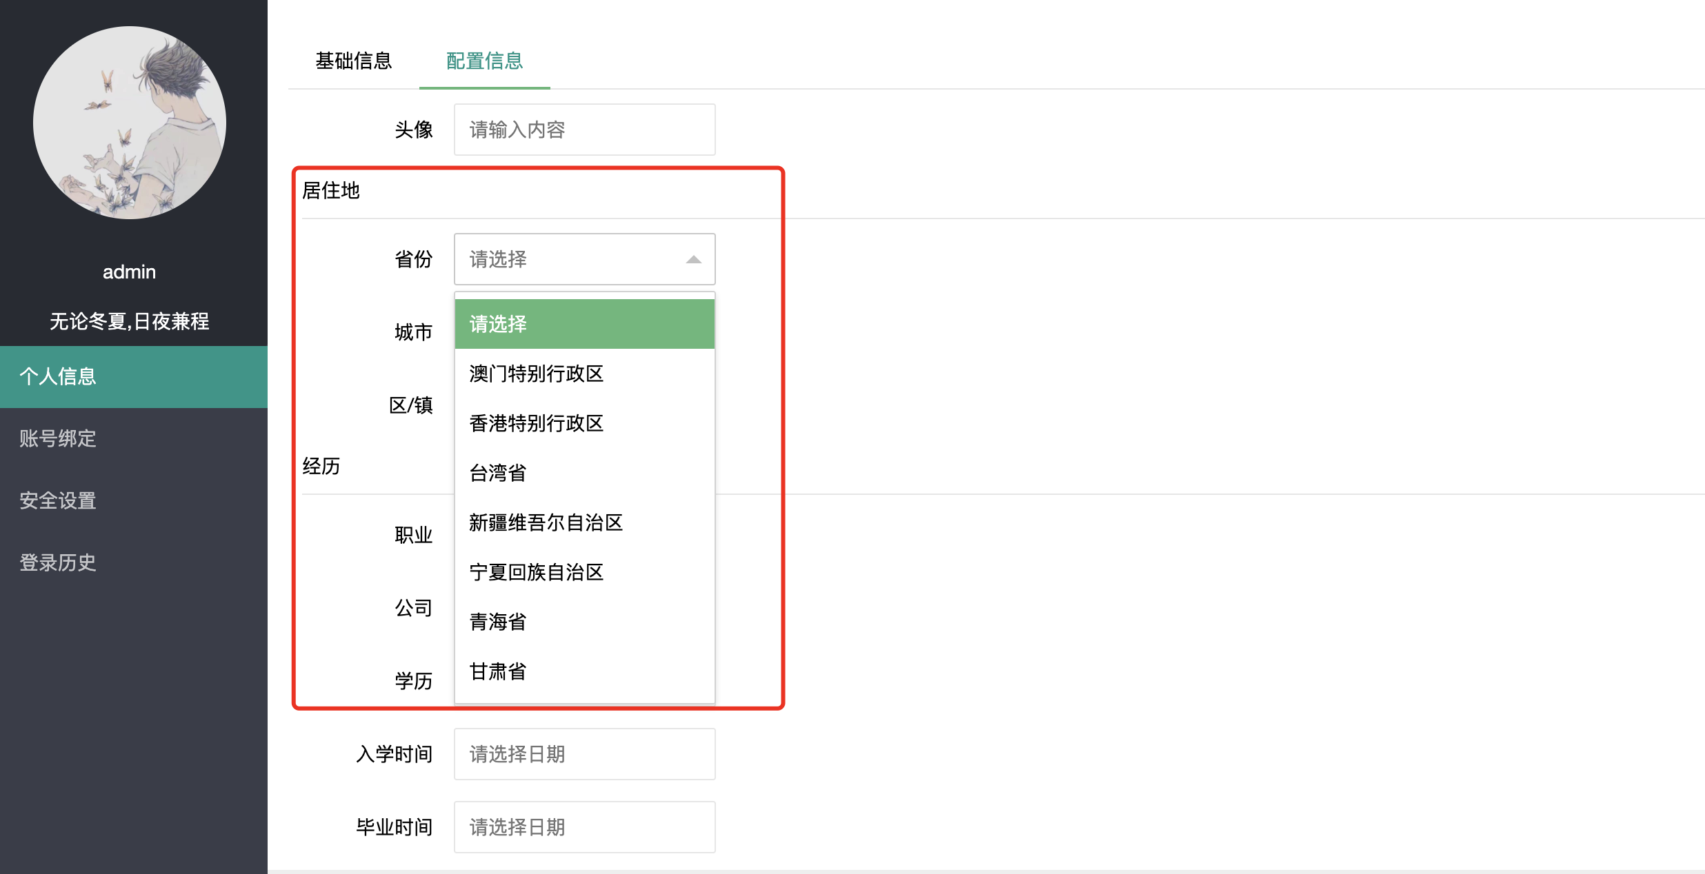Open the 个人信息 sidebar section

(x=58, y=376)
